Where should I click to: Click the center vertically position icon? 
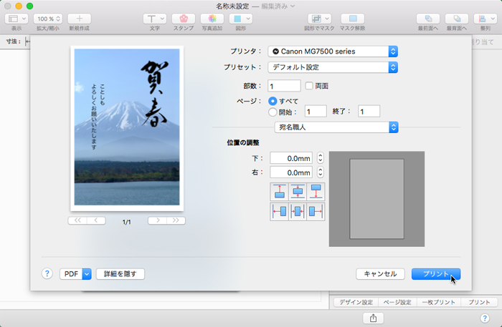297,192
